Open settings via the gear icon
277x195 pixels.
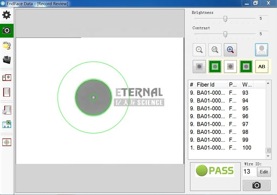pyautogui.click(x=6, y=15)
